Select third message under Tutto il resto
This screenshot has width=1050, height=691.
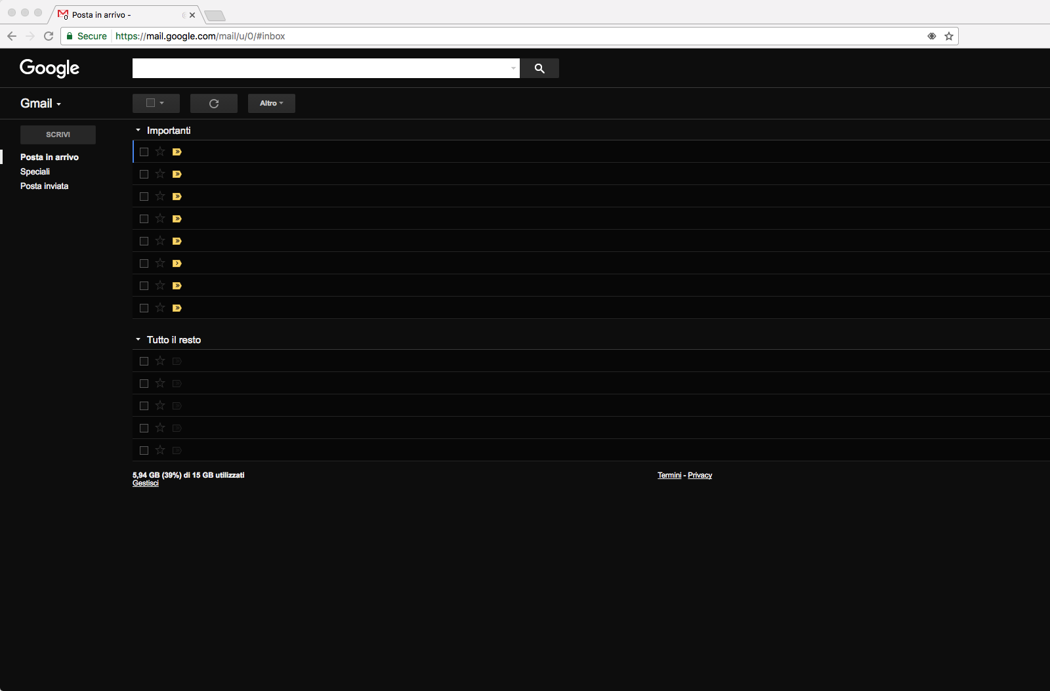pos(144,406)
